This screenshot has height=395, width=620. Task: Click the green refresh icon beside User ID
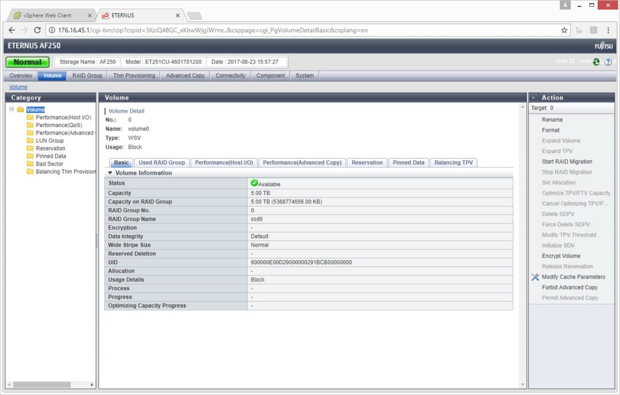[596, 61]
